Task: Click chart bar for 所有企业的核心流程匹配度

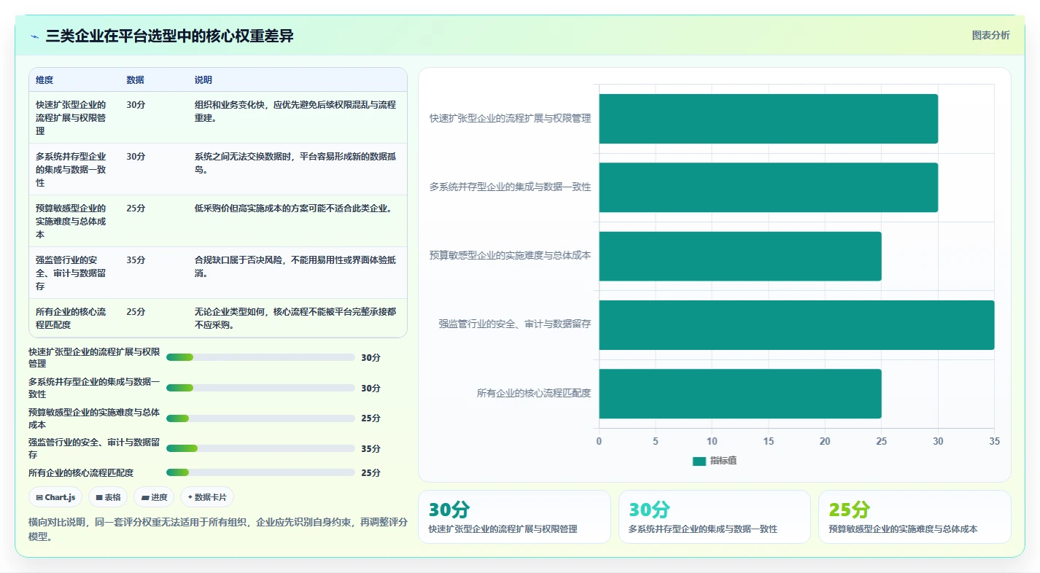Action: tap(740, 394)
